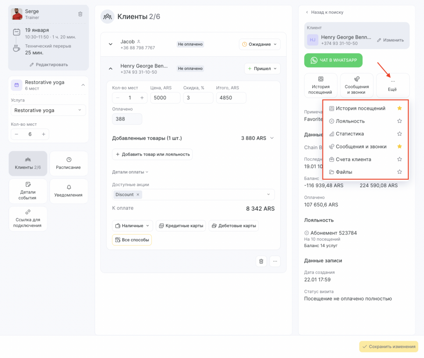Toggle favorite star for Лояльность
The width and height of the screenshot is (424, 358).
400,121
